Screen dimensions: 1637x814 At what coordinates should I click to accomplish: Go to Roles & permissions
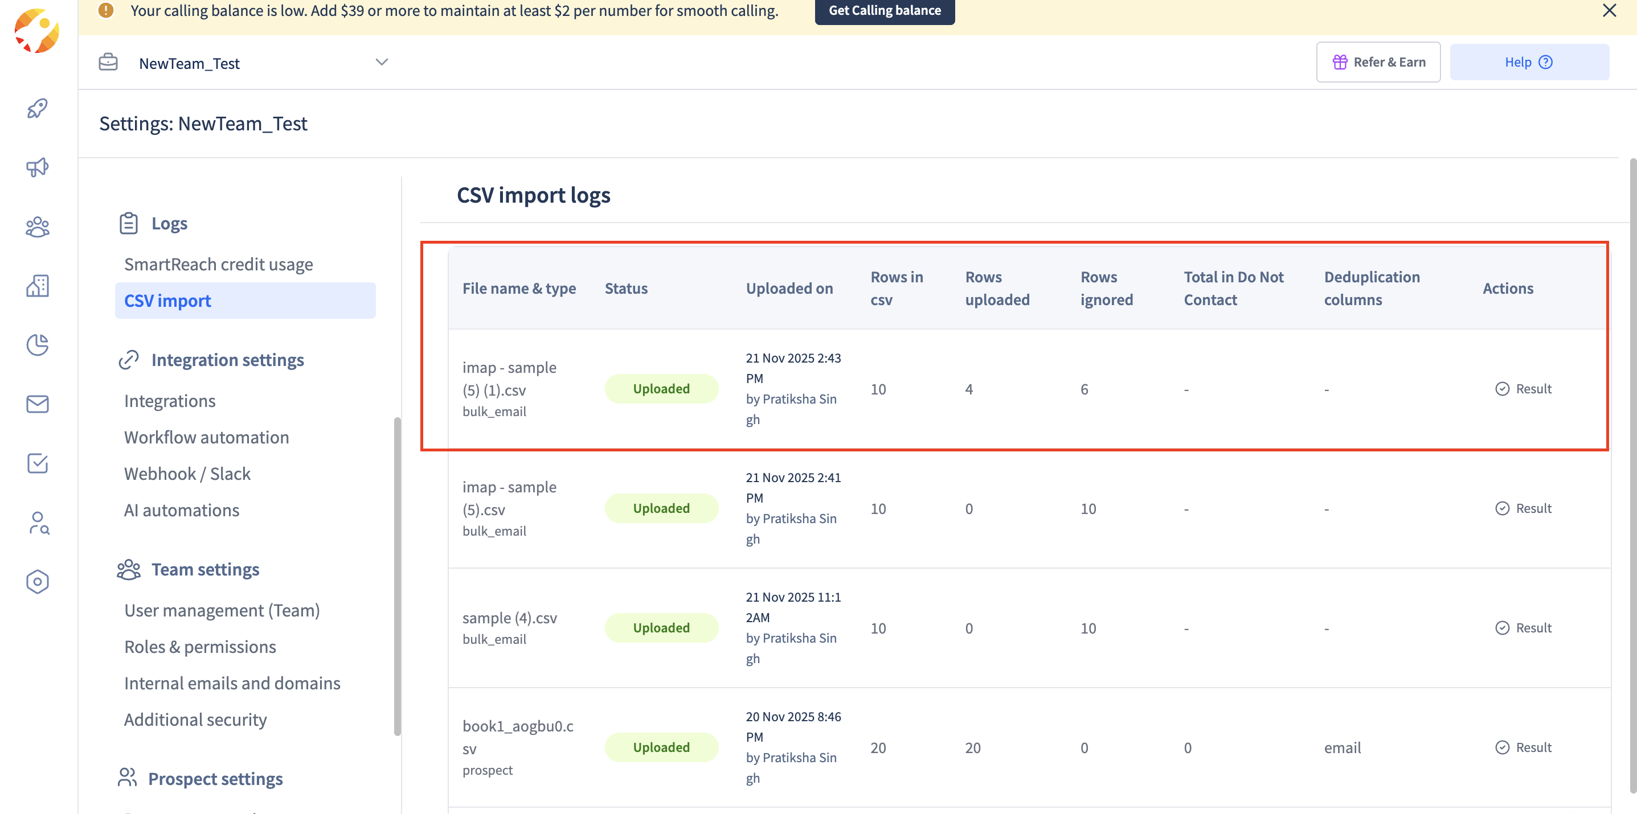tap(200, 647)
